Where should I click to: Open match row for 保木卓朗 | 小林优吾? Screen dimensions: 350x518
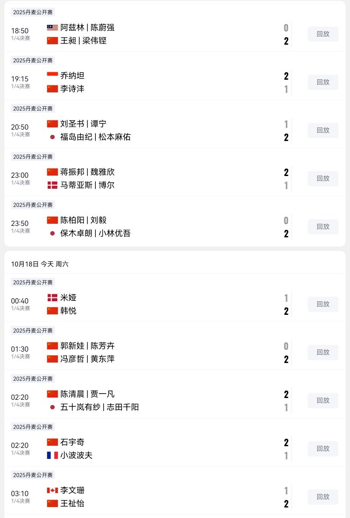pyautogui.click(x=95, y=233)
